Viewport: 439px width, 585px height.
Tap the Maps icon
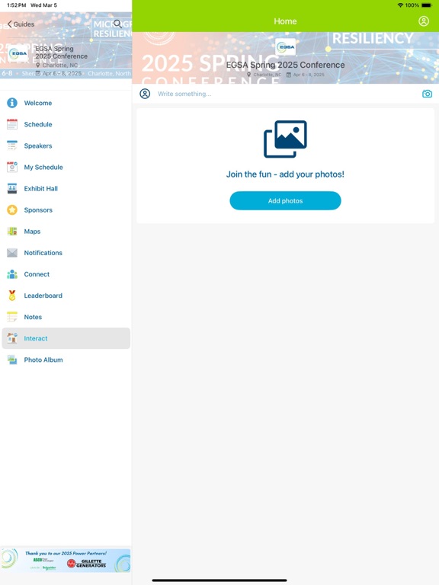(12, 232)
